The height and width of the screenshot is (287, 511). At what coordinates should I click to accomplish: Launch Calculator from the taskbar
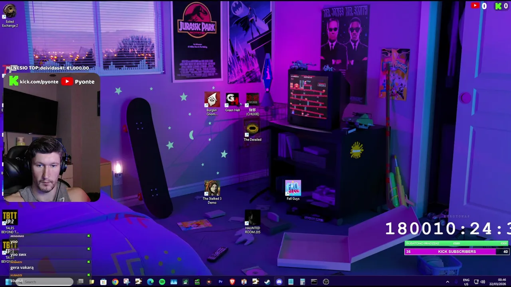click(x=302, y=282)
